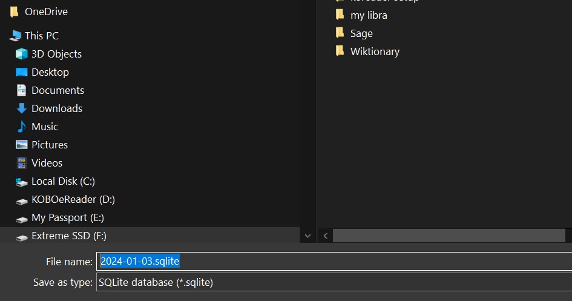Click the Music note icon
Image resolution: width=572 pixels, height=301 pixels.
click(22, 127)
